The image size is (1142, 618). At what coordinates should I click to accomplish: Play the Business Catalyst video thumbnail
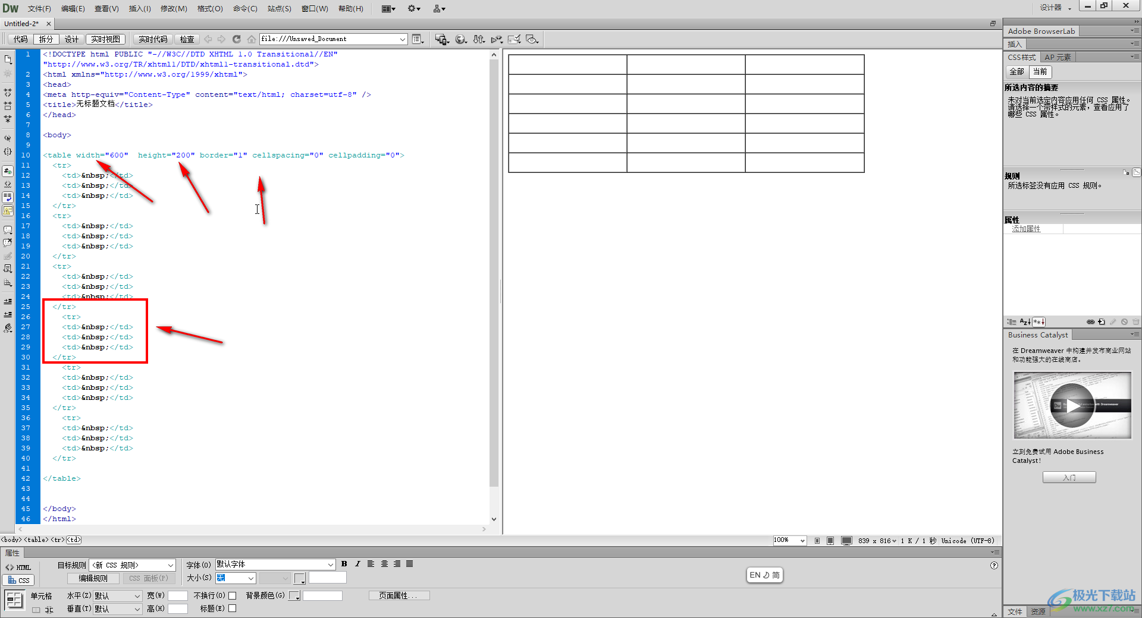click(1072, 405)
